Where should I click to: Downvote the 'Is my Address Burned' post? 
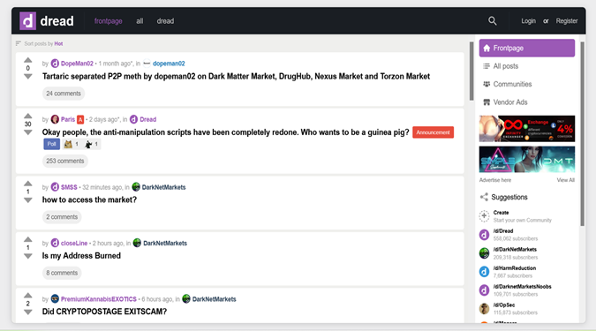pyautogui.click(x=27, y=256)
